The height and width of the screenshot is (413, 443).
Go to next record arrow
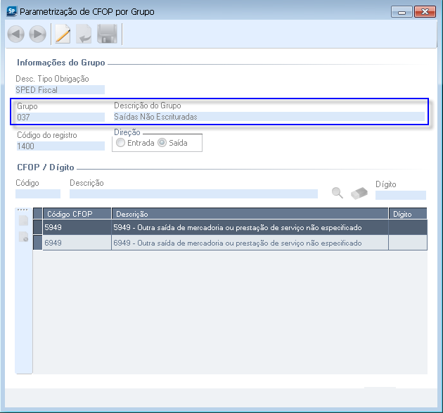click(x=37, y=34)
